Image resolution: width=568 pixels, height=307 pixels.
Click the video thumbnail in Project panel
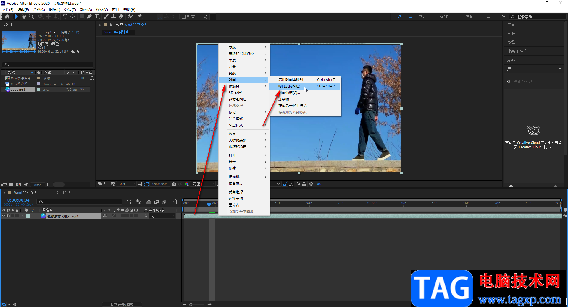(19, 42)
